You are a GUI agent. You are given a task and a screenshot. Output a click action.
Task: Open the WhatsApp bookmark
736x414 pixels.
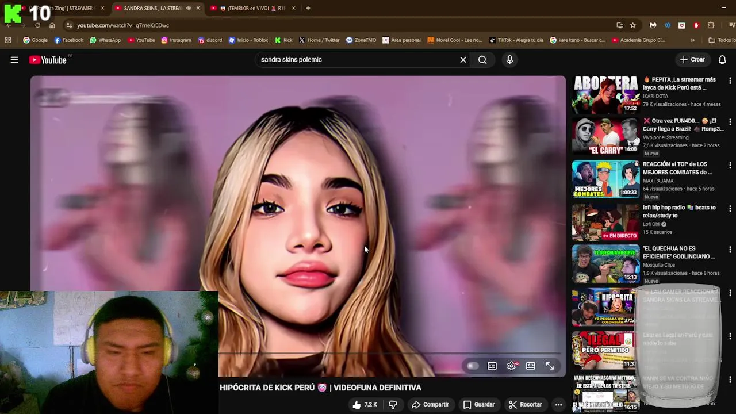tap(105, 40)
